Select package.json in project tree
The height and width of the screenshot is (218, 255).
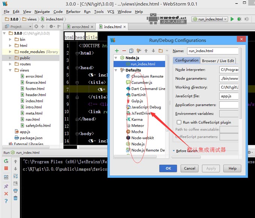coord(31,138)
